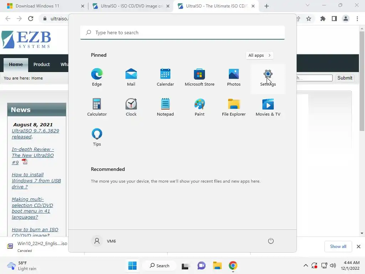Viewport: 365px width, 274px height.
Task: Open the weather widget showing Light rain
Action: 22,265
